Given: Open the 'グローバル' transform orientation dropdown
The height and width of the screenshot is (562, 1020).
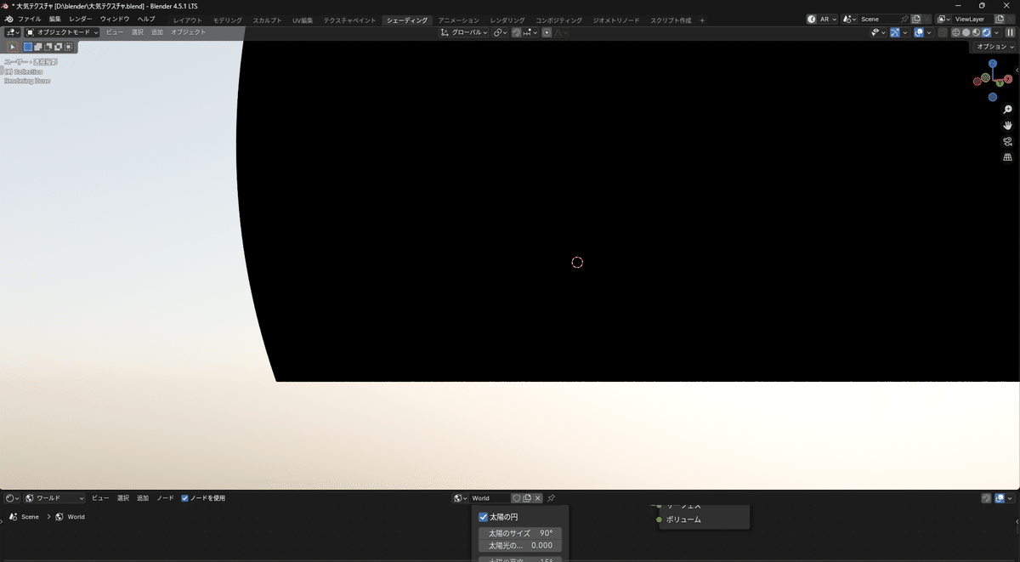Looking at the screenshot, I should [464, 32].
